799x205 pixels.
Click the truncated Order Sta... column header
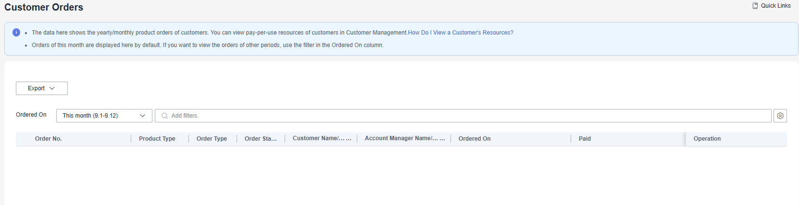click(261, 139)
